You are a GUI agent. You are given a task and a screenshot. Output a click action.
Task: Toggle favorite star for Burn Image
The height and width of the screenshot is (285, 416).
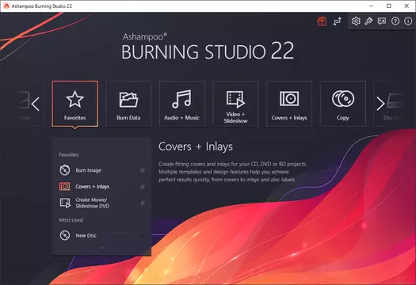tap(143, 170)
